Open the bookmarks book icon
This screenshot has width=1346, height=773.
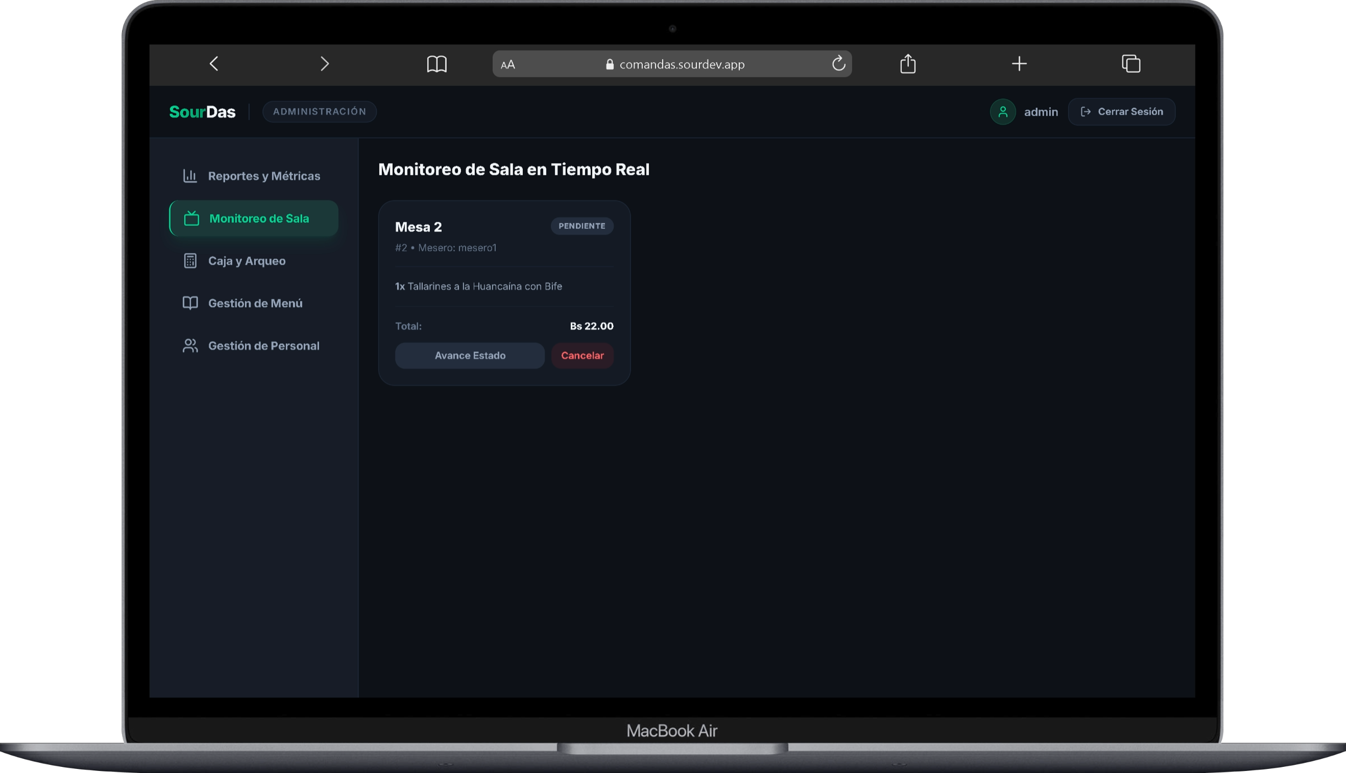(x=437, y=64)
